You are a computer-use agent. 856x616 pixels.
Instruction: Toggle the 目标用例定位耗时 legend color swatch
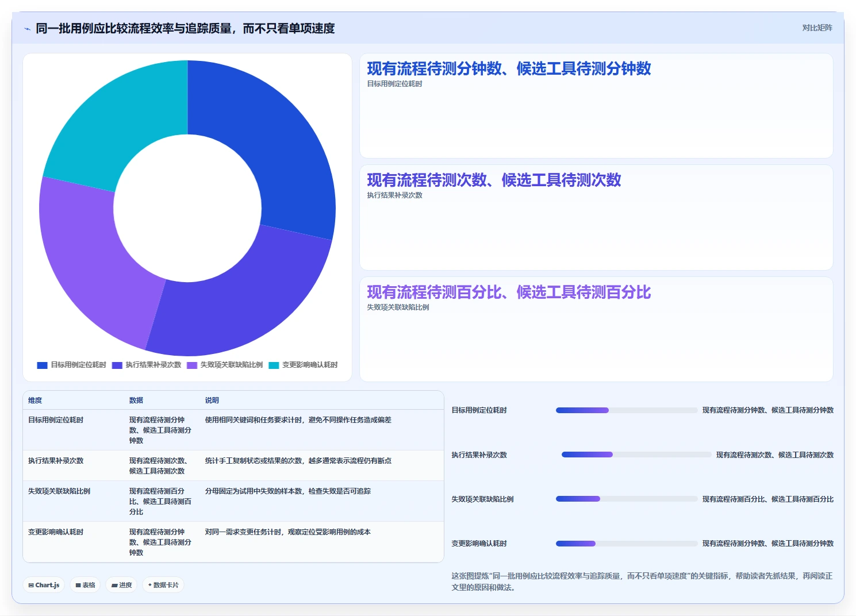click(42, 365)
